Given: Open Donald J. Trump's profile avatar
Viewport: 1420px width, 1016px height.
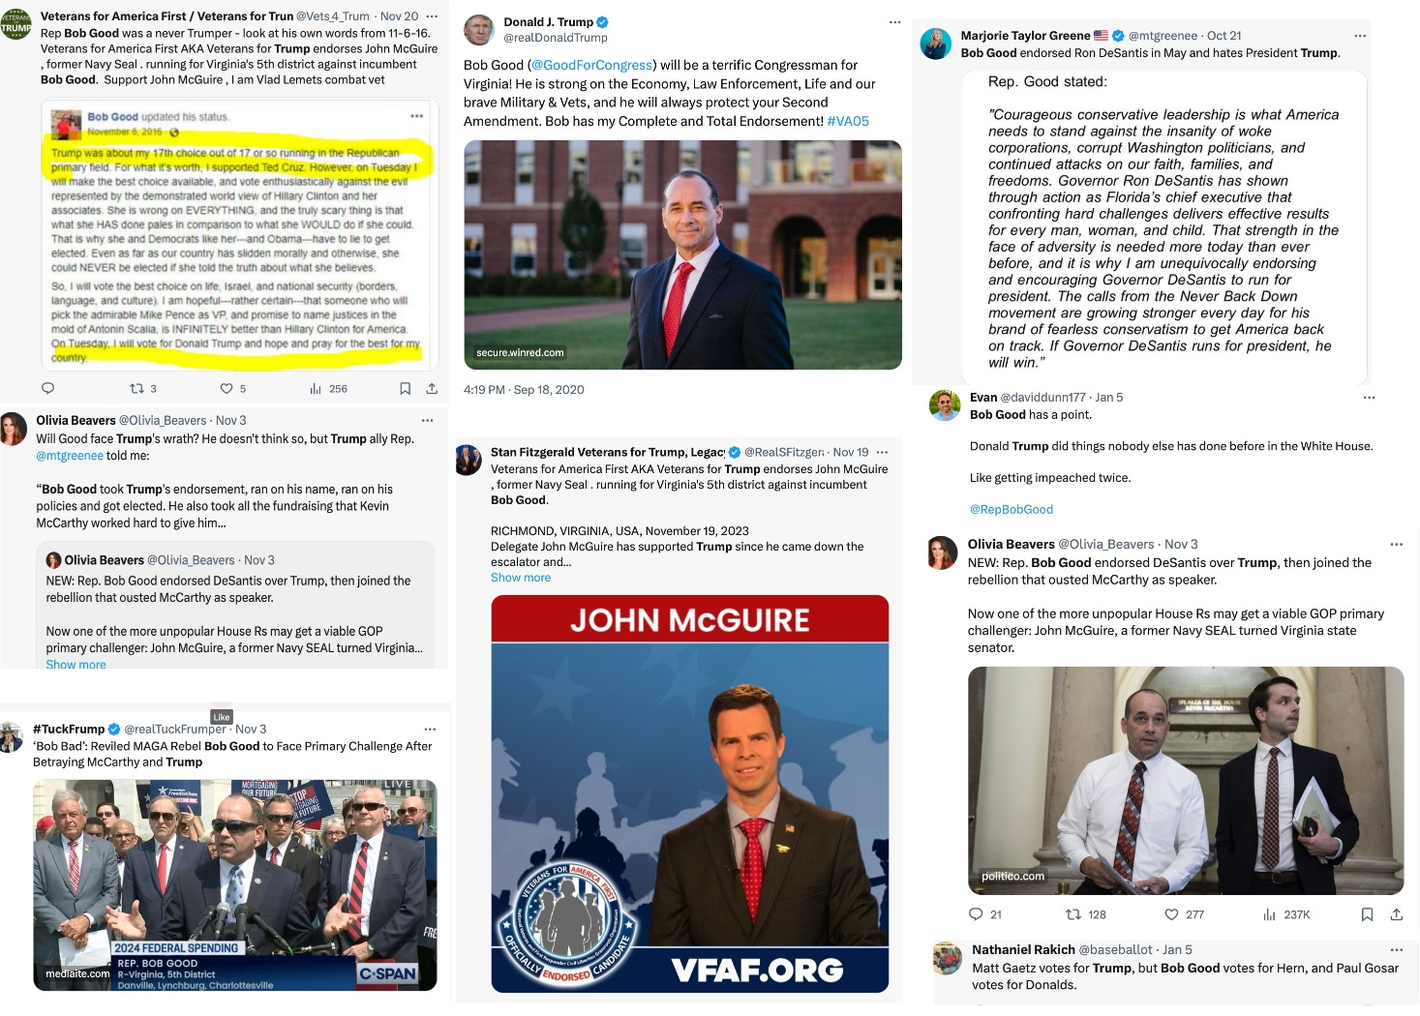Looking at the screenshot, I should click(x=479, y=30).
